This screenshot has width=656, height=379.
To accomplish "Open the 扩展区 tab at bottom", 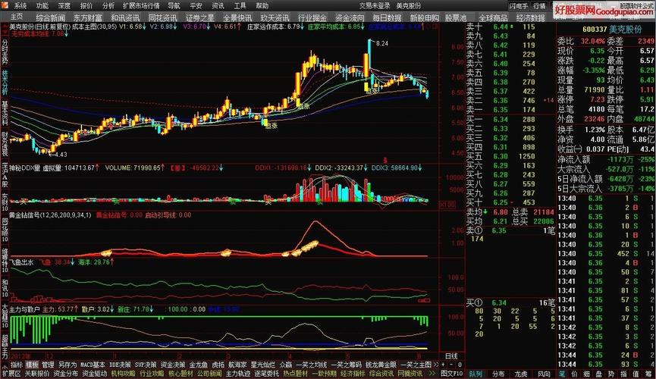I will (x=11, y=373).
